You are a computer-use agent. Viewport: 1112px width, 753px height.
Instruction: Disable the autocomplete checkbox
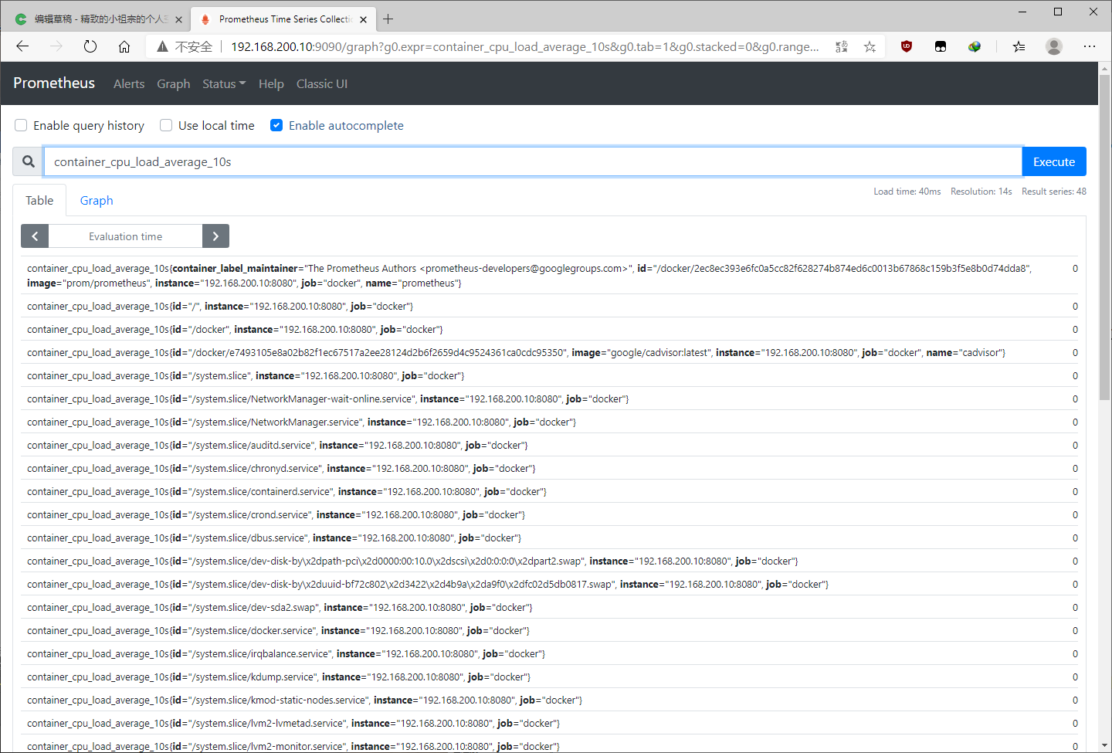[x=276, y=125]
